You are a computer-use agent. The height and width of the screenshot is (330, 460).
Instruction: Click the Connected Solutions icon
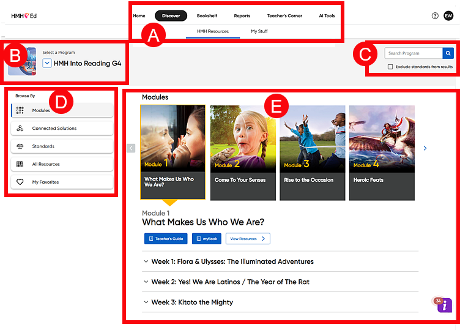point(20,129)
